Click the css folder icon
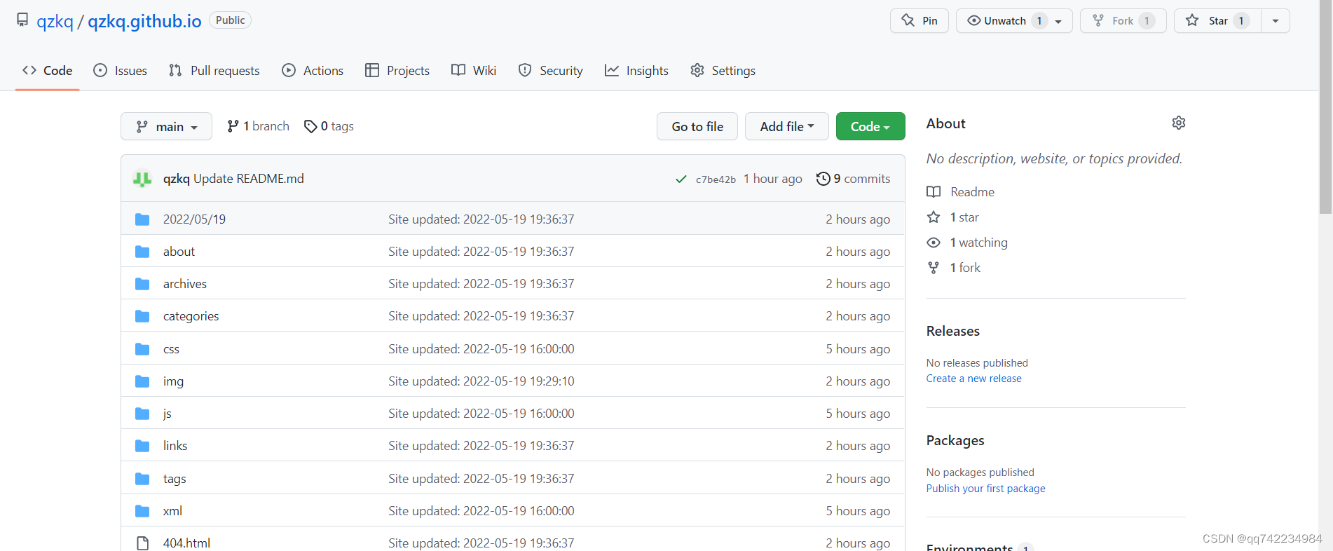Viewport: 1333px width, 551px height. click(142, 349)
